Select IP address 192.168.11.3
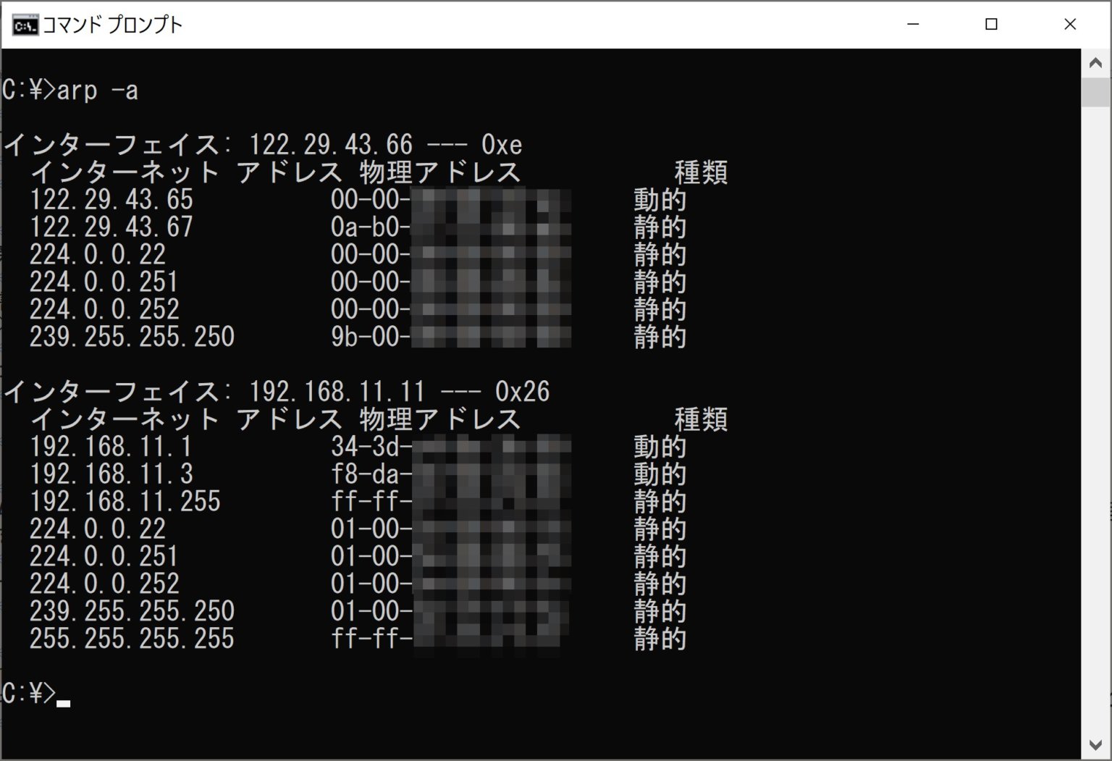Screen dimensions: 1112x761 [111, 474]
